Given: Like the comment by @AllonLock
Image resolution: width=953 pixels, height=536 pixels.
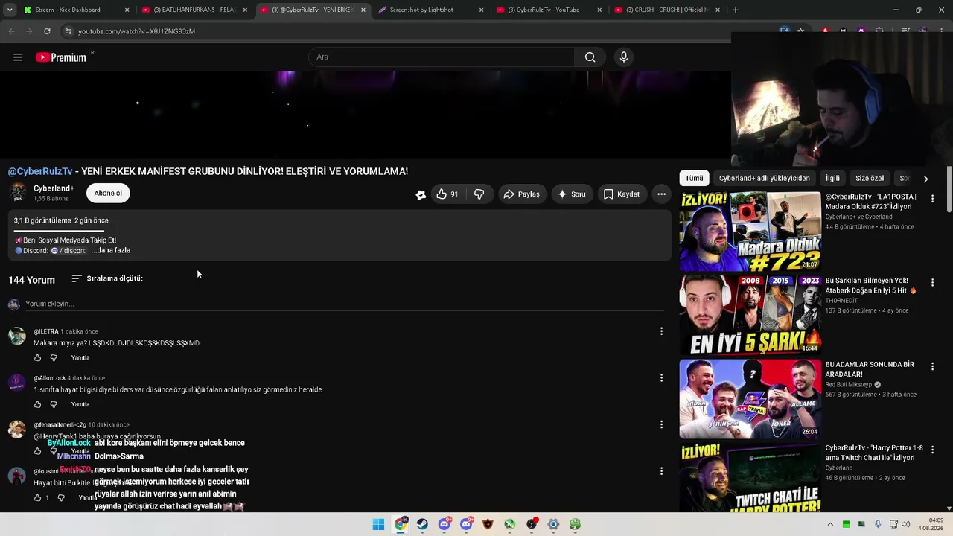Looking at the screenshot, I should (x=38, y=404).
